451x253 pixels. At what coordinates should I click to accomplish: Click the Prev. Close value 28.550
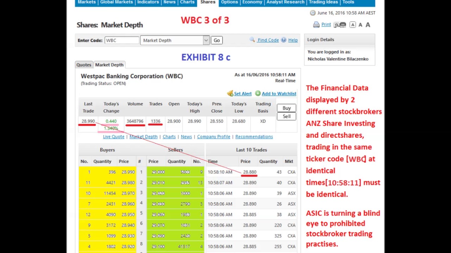[x=217, y=121]
